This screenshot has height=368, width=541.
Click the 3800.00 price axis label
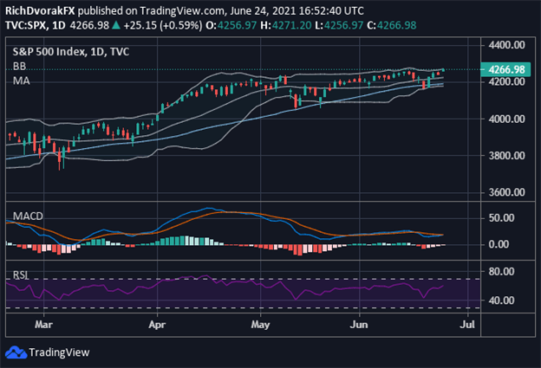pyautogui.click(x=507, y=155)
